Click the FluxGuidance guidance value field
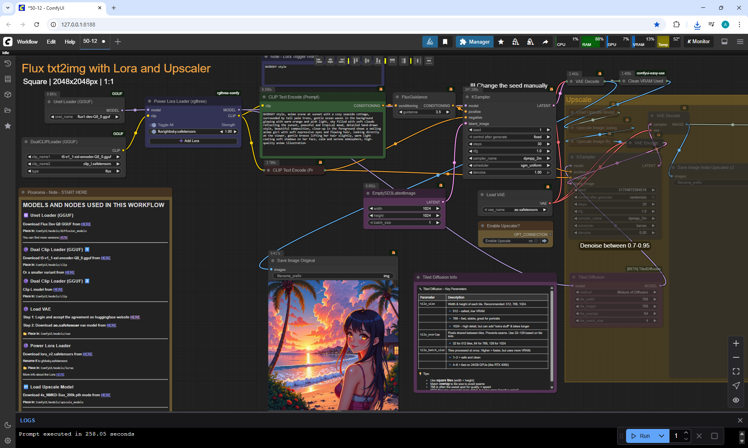This screenshot has width=748, height=448. click(424, 112)
